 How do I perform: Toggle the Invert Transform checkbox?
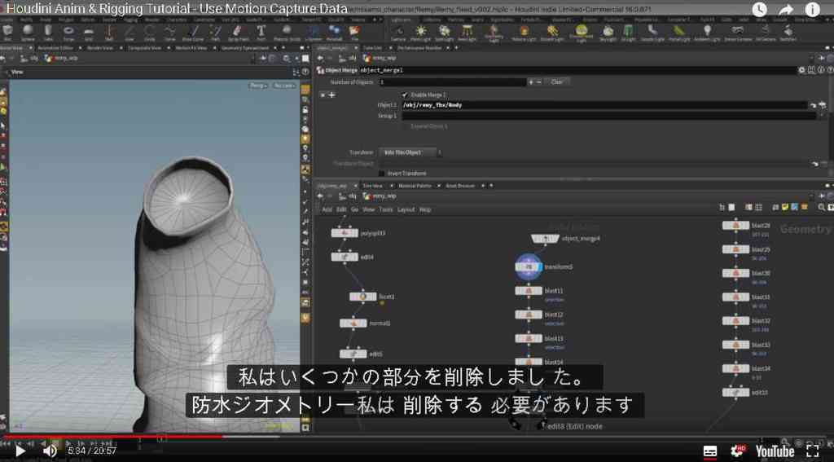pos(381,174)
